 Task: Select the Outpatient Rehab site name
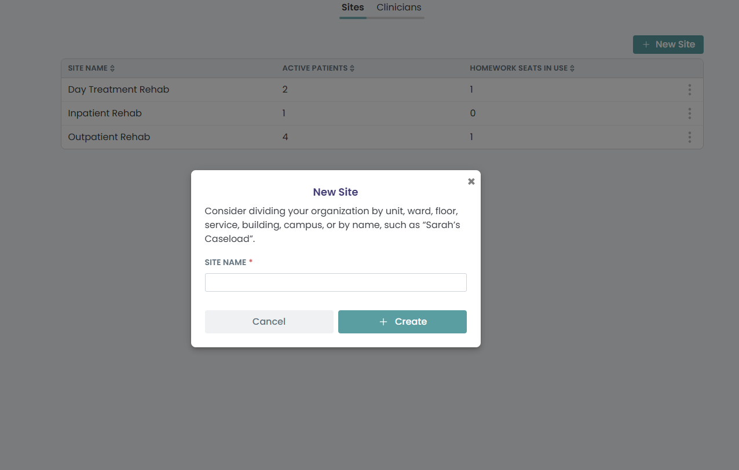click(109, 137)
